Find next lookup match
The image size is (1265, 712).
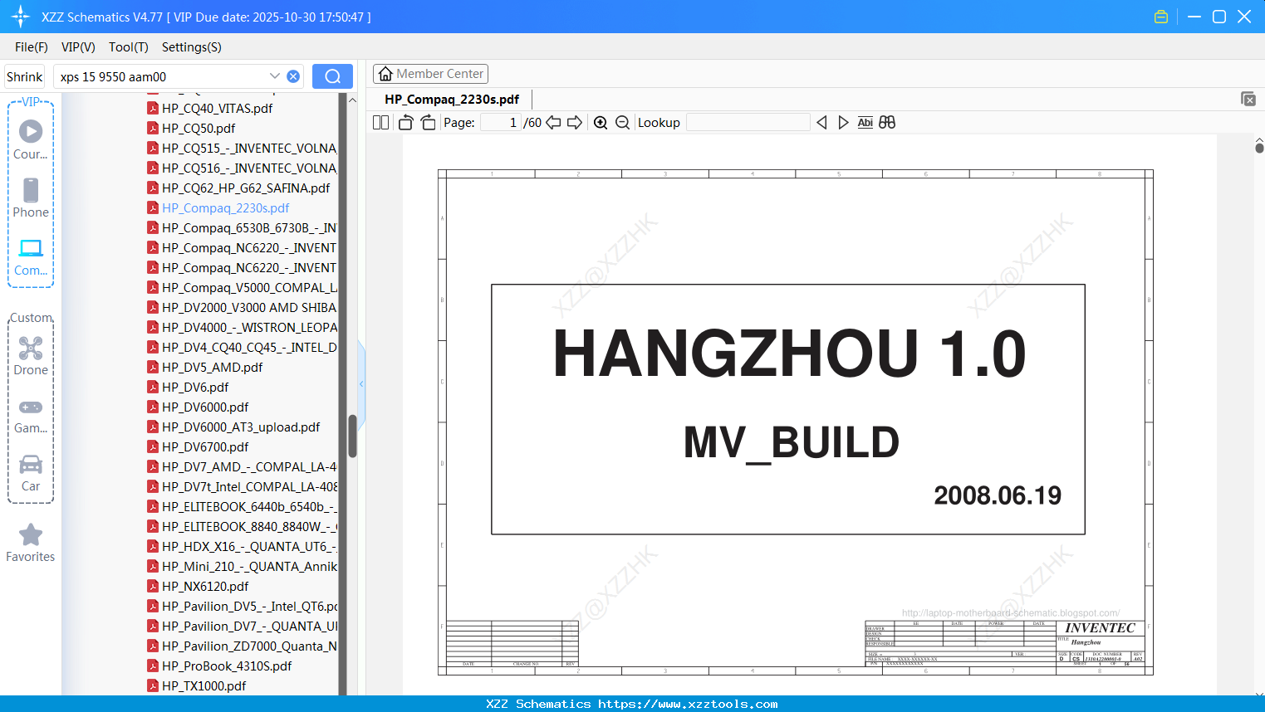click(x=843, y=122)
